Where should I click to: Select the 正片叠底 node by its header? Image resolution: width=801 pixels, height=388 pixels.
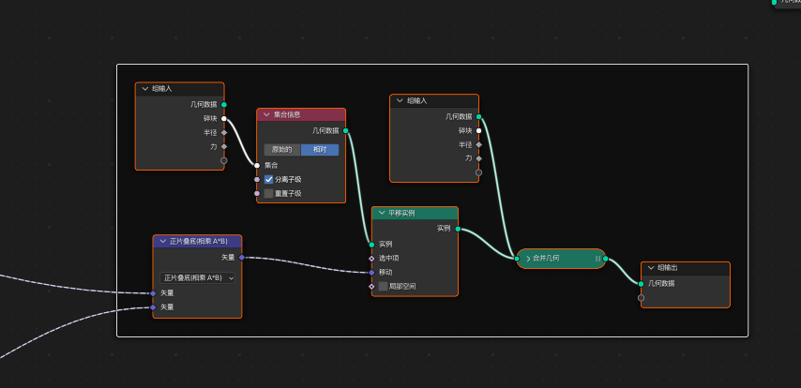point(202,242)
